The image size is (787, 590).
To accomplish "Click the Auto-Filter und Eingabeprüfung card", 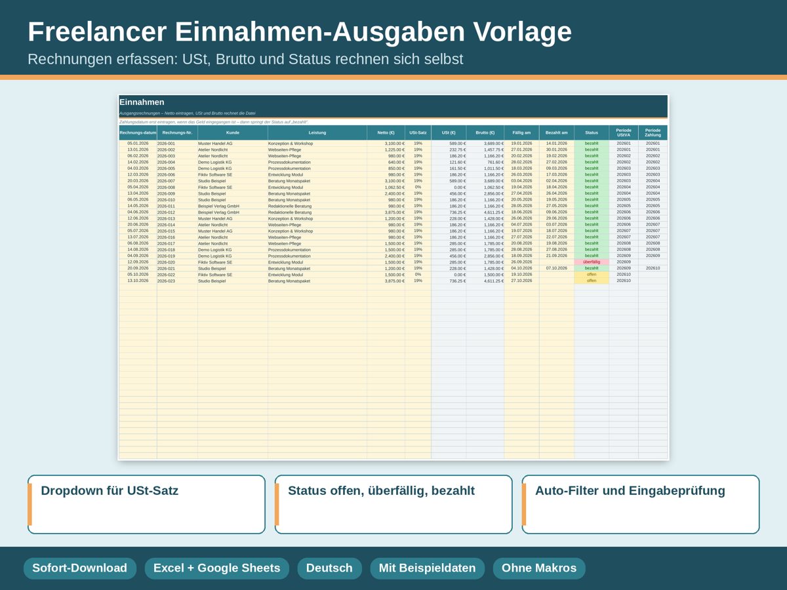I will click(x=641, y=504).
